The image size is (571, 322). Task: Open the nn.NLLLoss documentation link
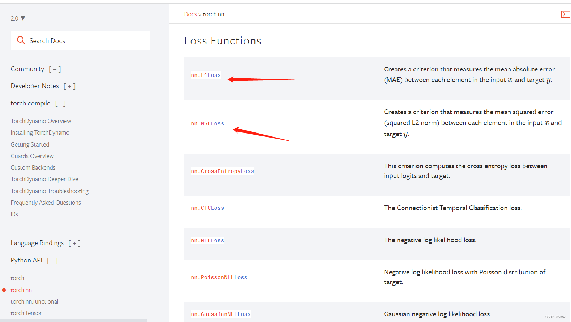point(207,240)
